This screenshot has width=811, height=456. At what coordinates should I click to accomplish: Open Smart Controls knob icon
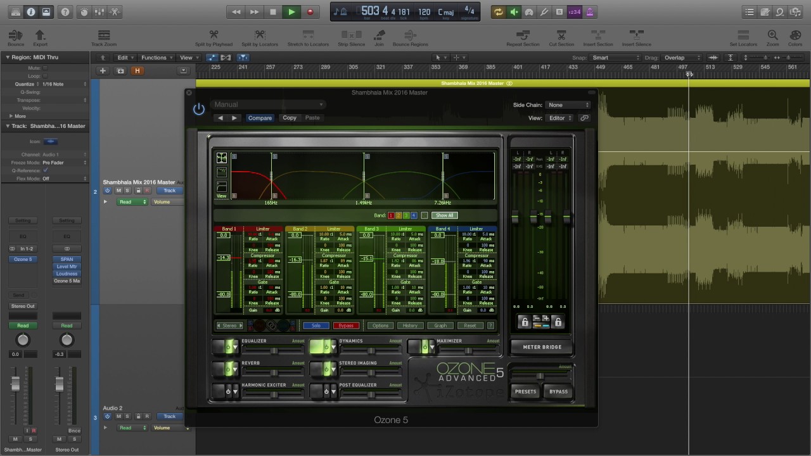(x=84, y=12)
